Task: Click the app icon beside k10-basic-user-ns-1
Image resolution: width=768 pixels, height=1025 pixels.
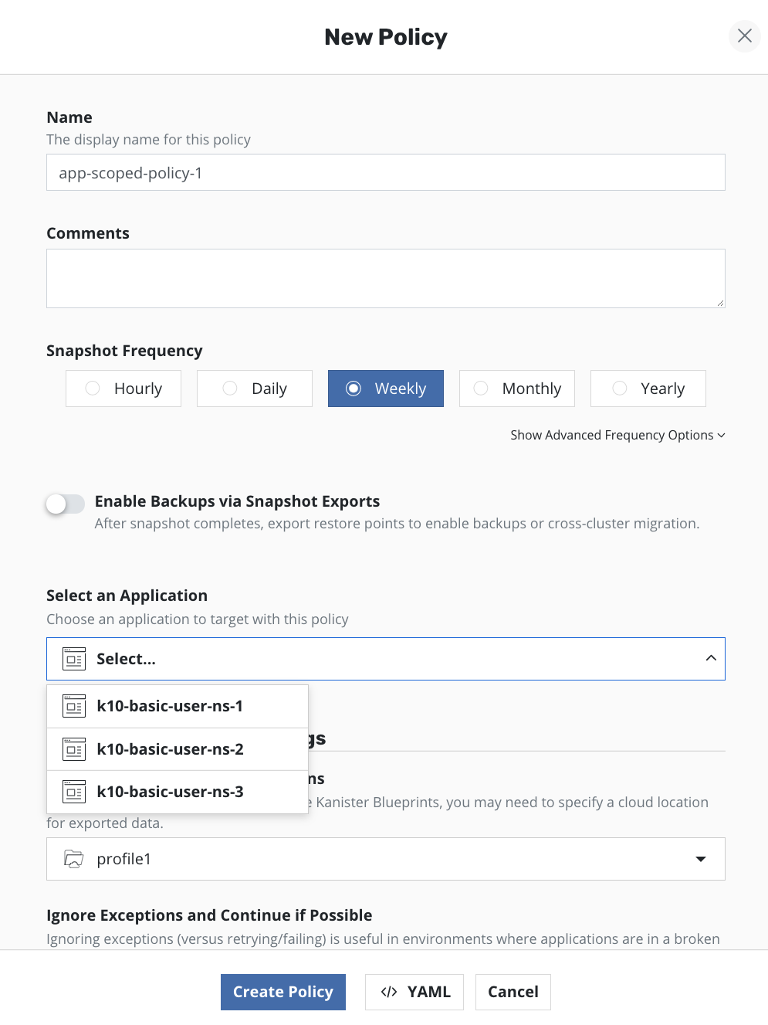Action: (74, 706)
